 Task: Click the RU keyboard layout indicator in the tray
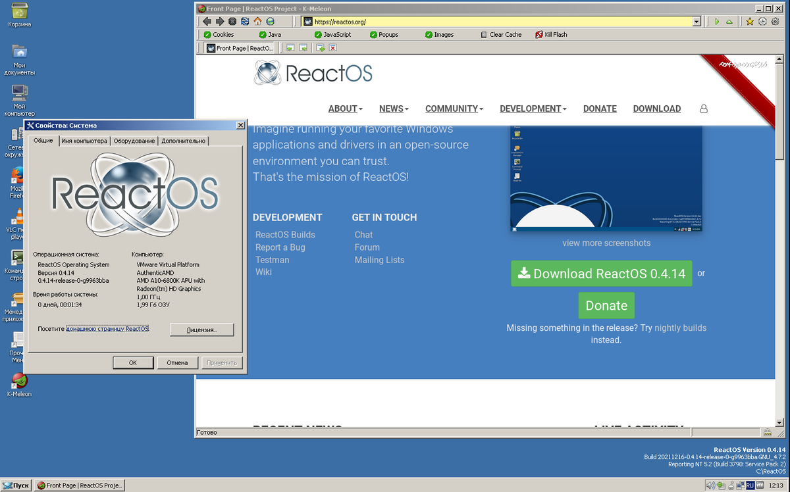coord(749,485)
